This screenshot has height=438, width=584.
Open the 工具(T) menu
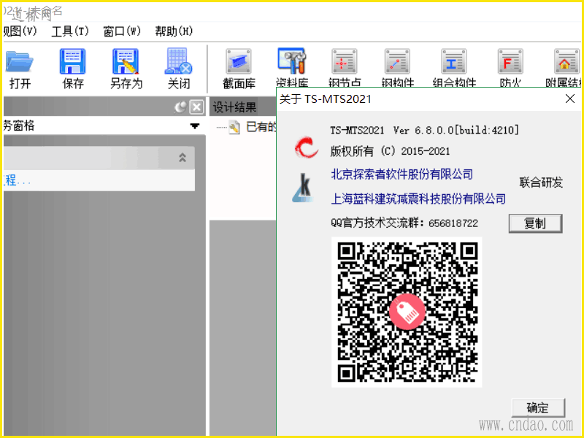coord(70,31)
